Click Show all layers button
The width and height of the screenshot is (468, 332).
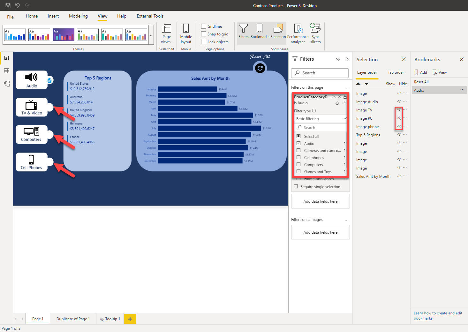click(x=390, y=84)
